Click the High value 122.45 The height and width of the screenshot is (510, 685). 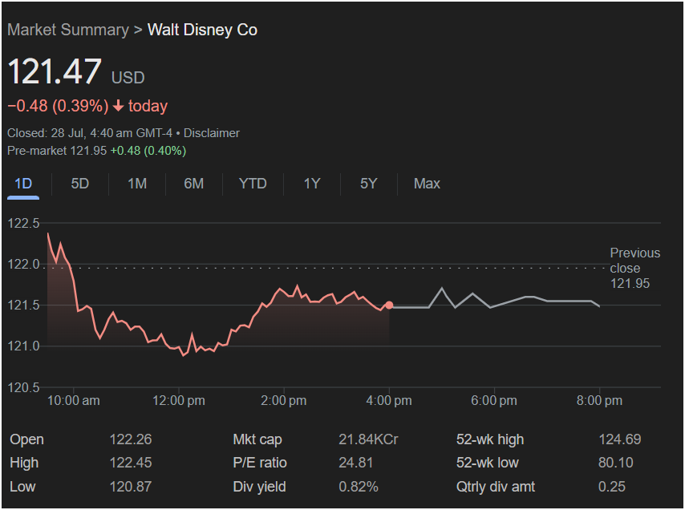click(x=131, y=463)
